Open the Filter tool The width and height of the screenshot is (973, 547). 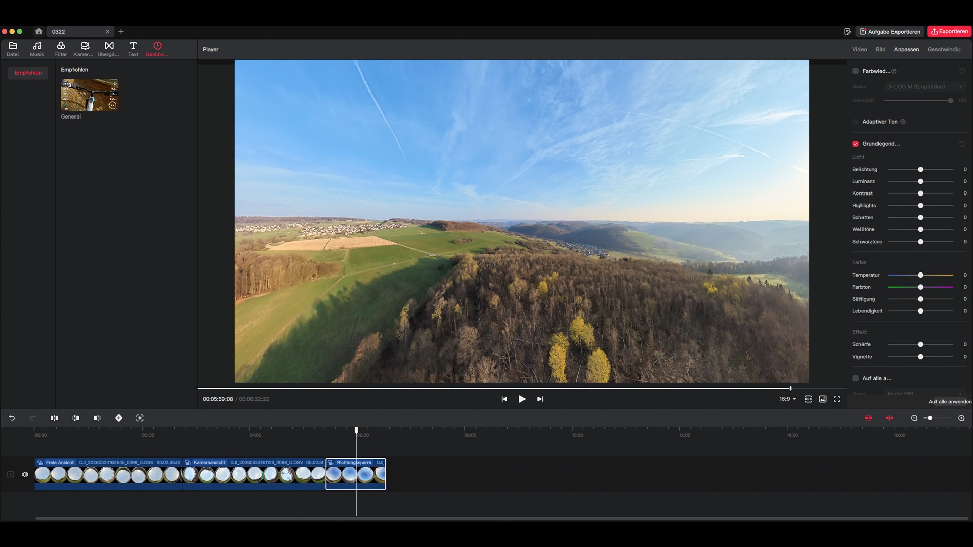click(61, 49)
